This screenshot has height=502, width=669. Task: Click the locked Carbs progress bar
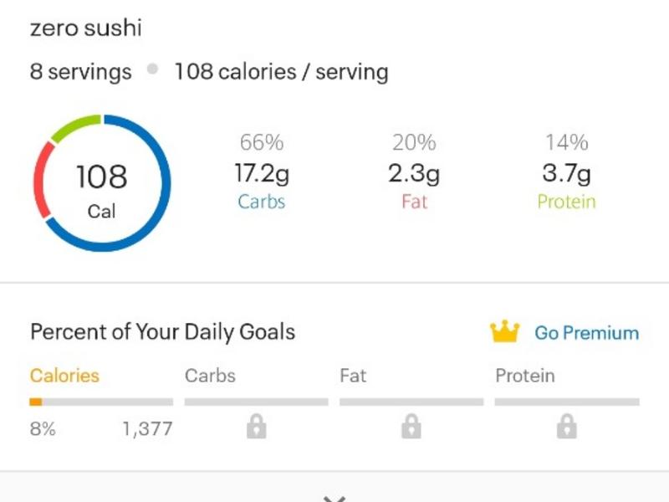[x=256, y=402]
